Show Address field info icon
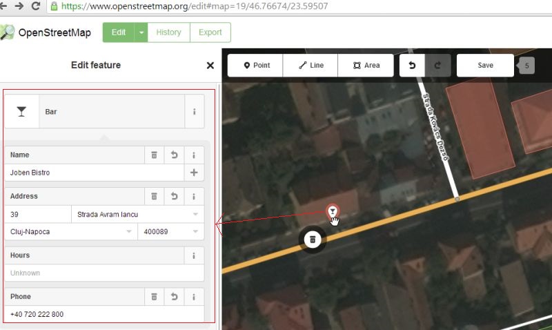Screen dimensions: 552x330 pyautogui.click(x=194, y=196)
